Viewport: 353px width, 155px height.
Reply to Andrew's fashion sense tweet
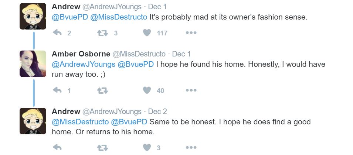tap(57, 33)
